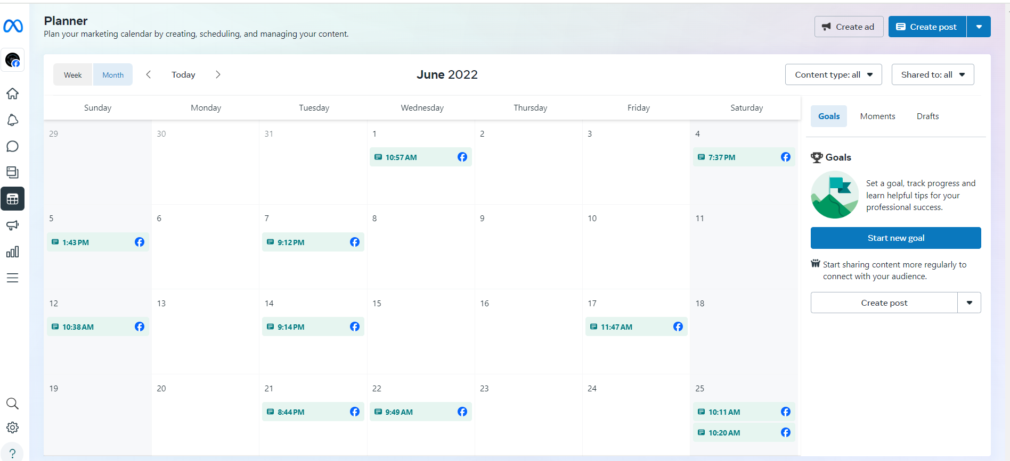Open Help question mark icon
This screenshot has width=1010, height=461.
click(x=13, y=453)
